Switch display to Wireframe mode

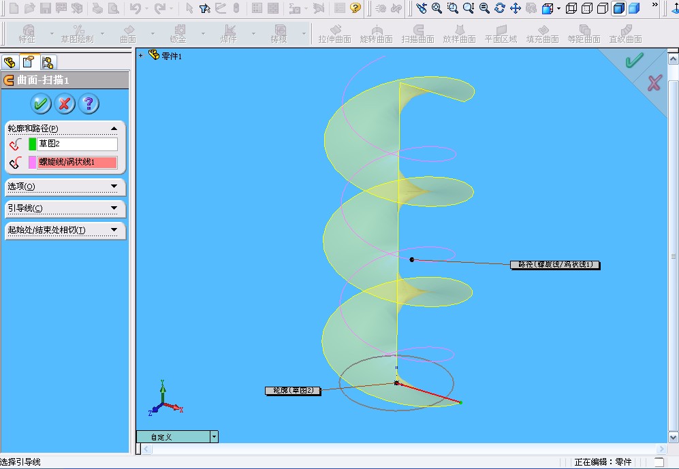click(571, 8)
